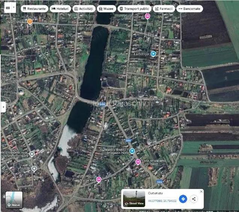The width and height of the screenshot is (239, 212).
Task: Switch map layer using the Straturi tile
Action: pos(14,200)
